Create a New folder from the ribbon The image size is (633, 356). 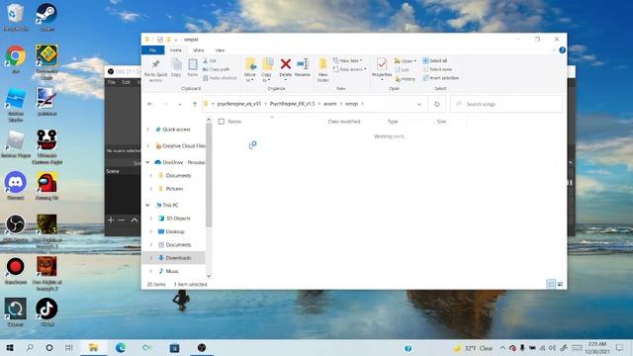(x=323, y=70)
